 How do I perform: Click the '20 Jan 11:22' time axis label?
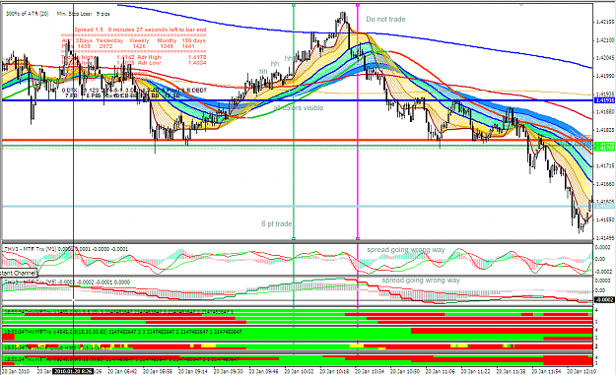click(x=476, y=371)
